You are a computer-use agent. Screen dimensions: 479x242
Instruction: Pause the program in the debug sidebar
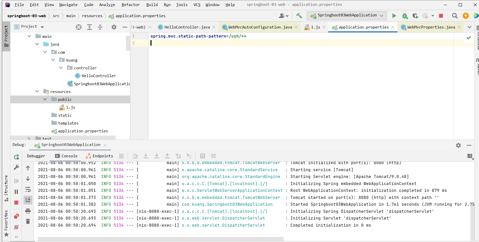16,192
